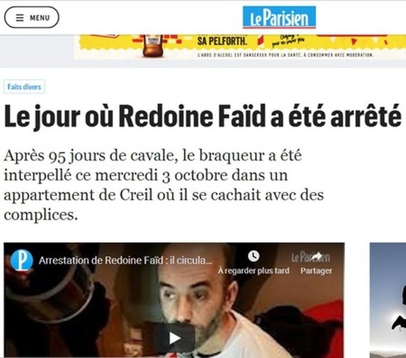Screen dimensions: 406x358
Task: Click the alcohol warning text in the ad
Action: pyautogui.click(x=285, y=55)
